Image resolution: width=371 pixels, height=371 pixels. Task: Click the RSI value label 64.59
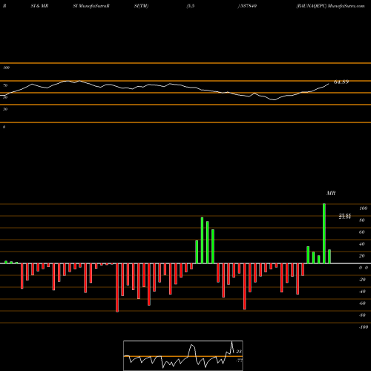point(341,82)
